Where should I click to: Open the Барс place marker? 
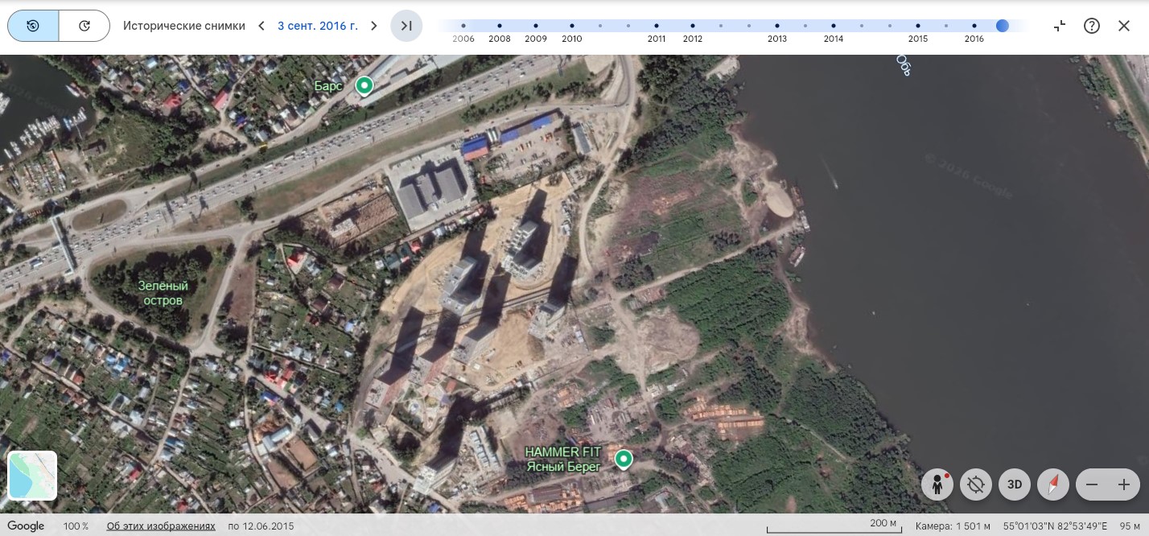(364, 86)
